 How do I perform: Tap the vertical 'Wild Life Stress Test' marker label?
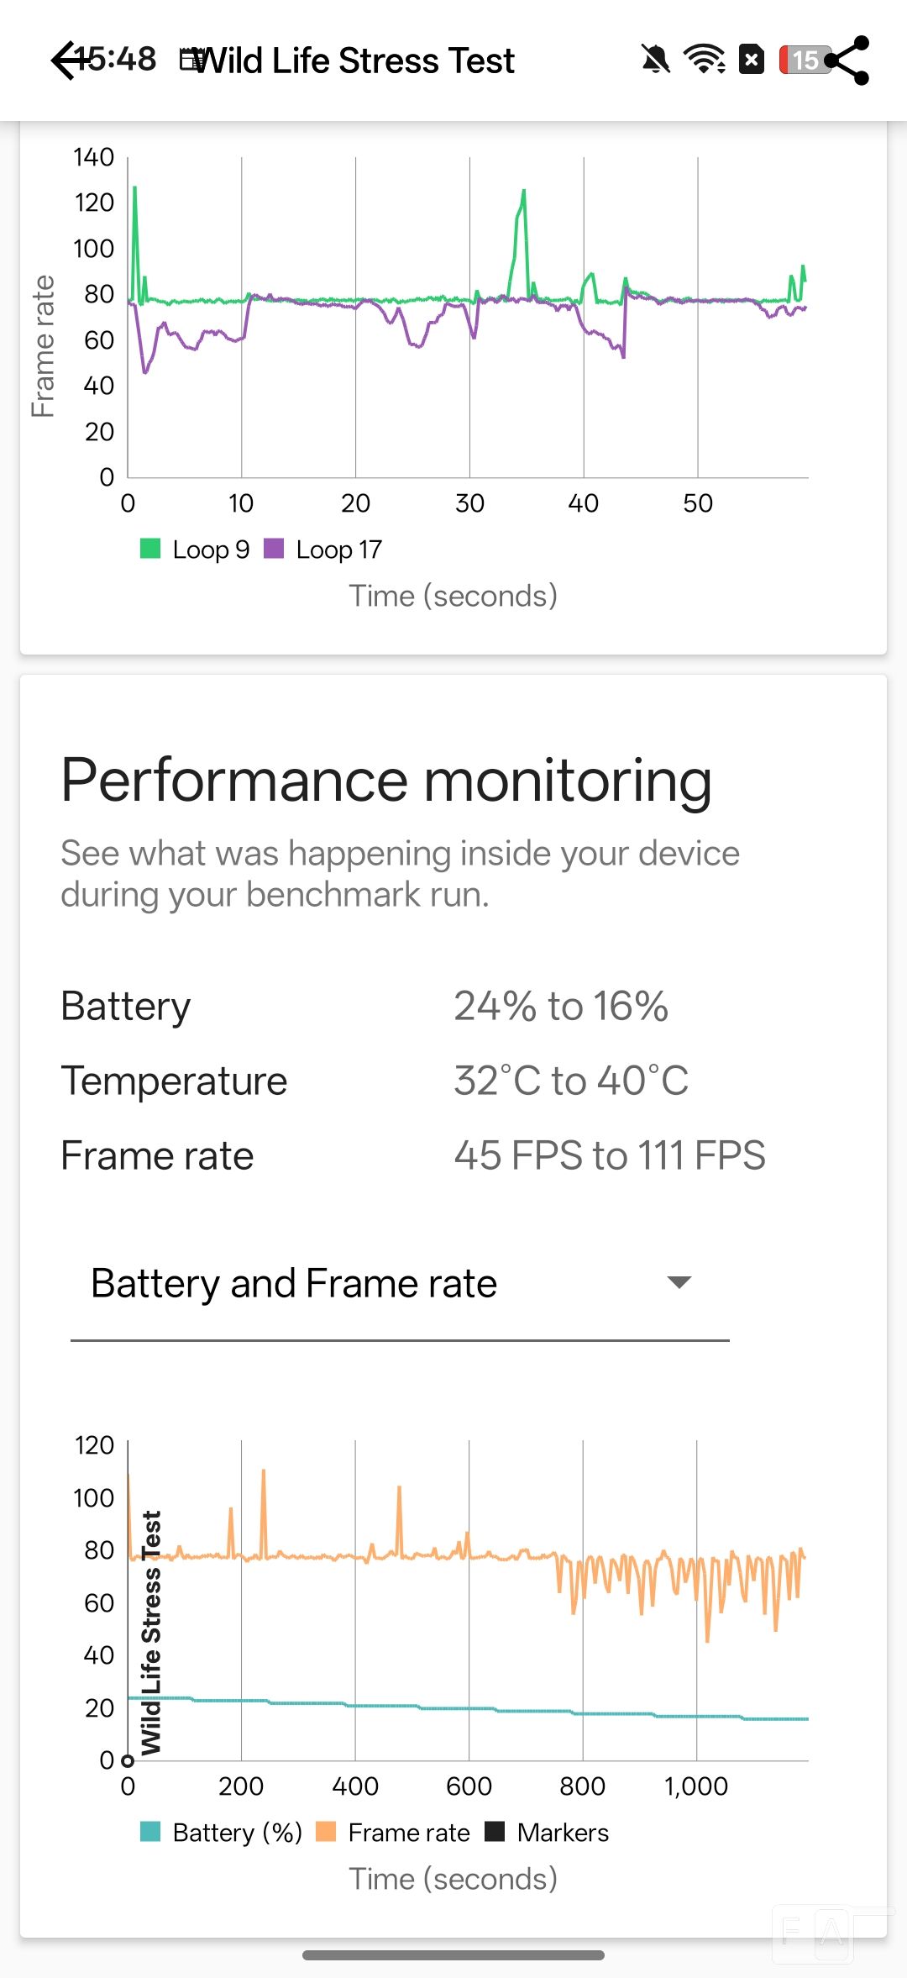(x=151, y=1633)
